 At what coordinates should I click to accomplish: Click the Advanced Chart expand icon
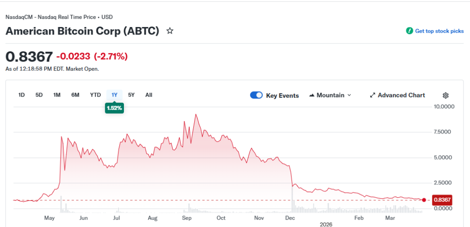pos(373,95)
